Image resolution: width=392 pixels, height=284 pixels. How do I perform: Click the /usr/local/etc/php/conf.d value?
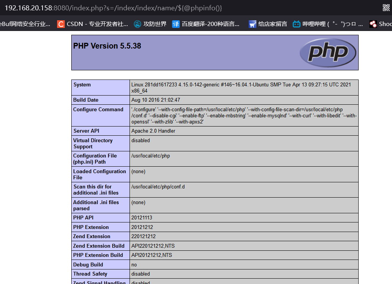click(158, 187)
